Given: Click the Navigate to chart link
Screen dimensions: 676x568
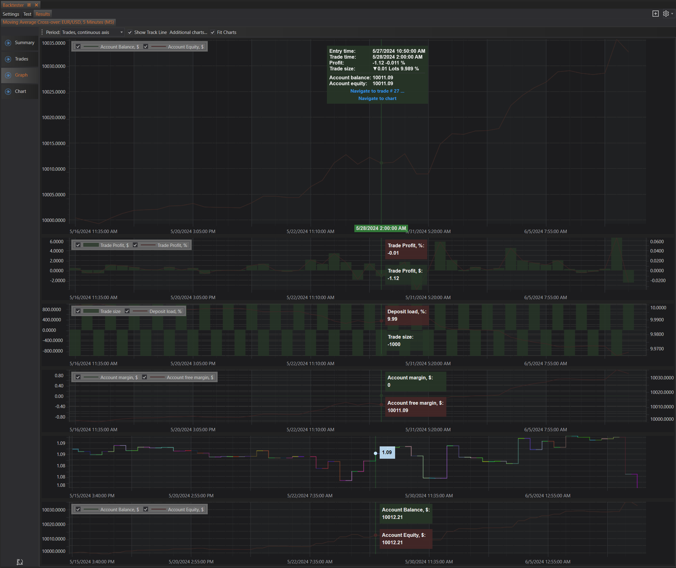Looking at the screenshot, I should tap(377, 98).
